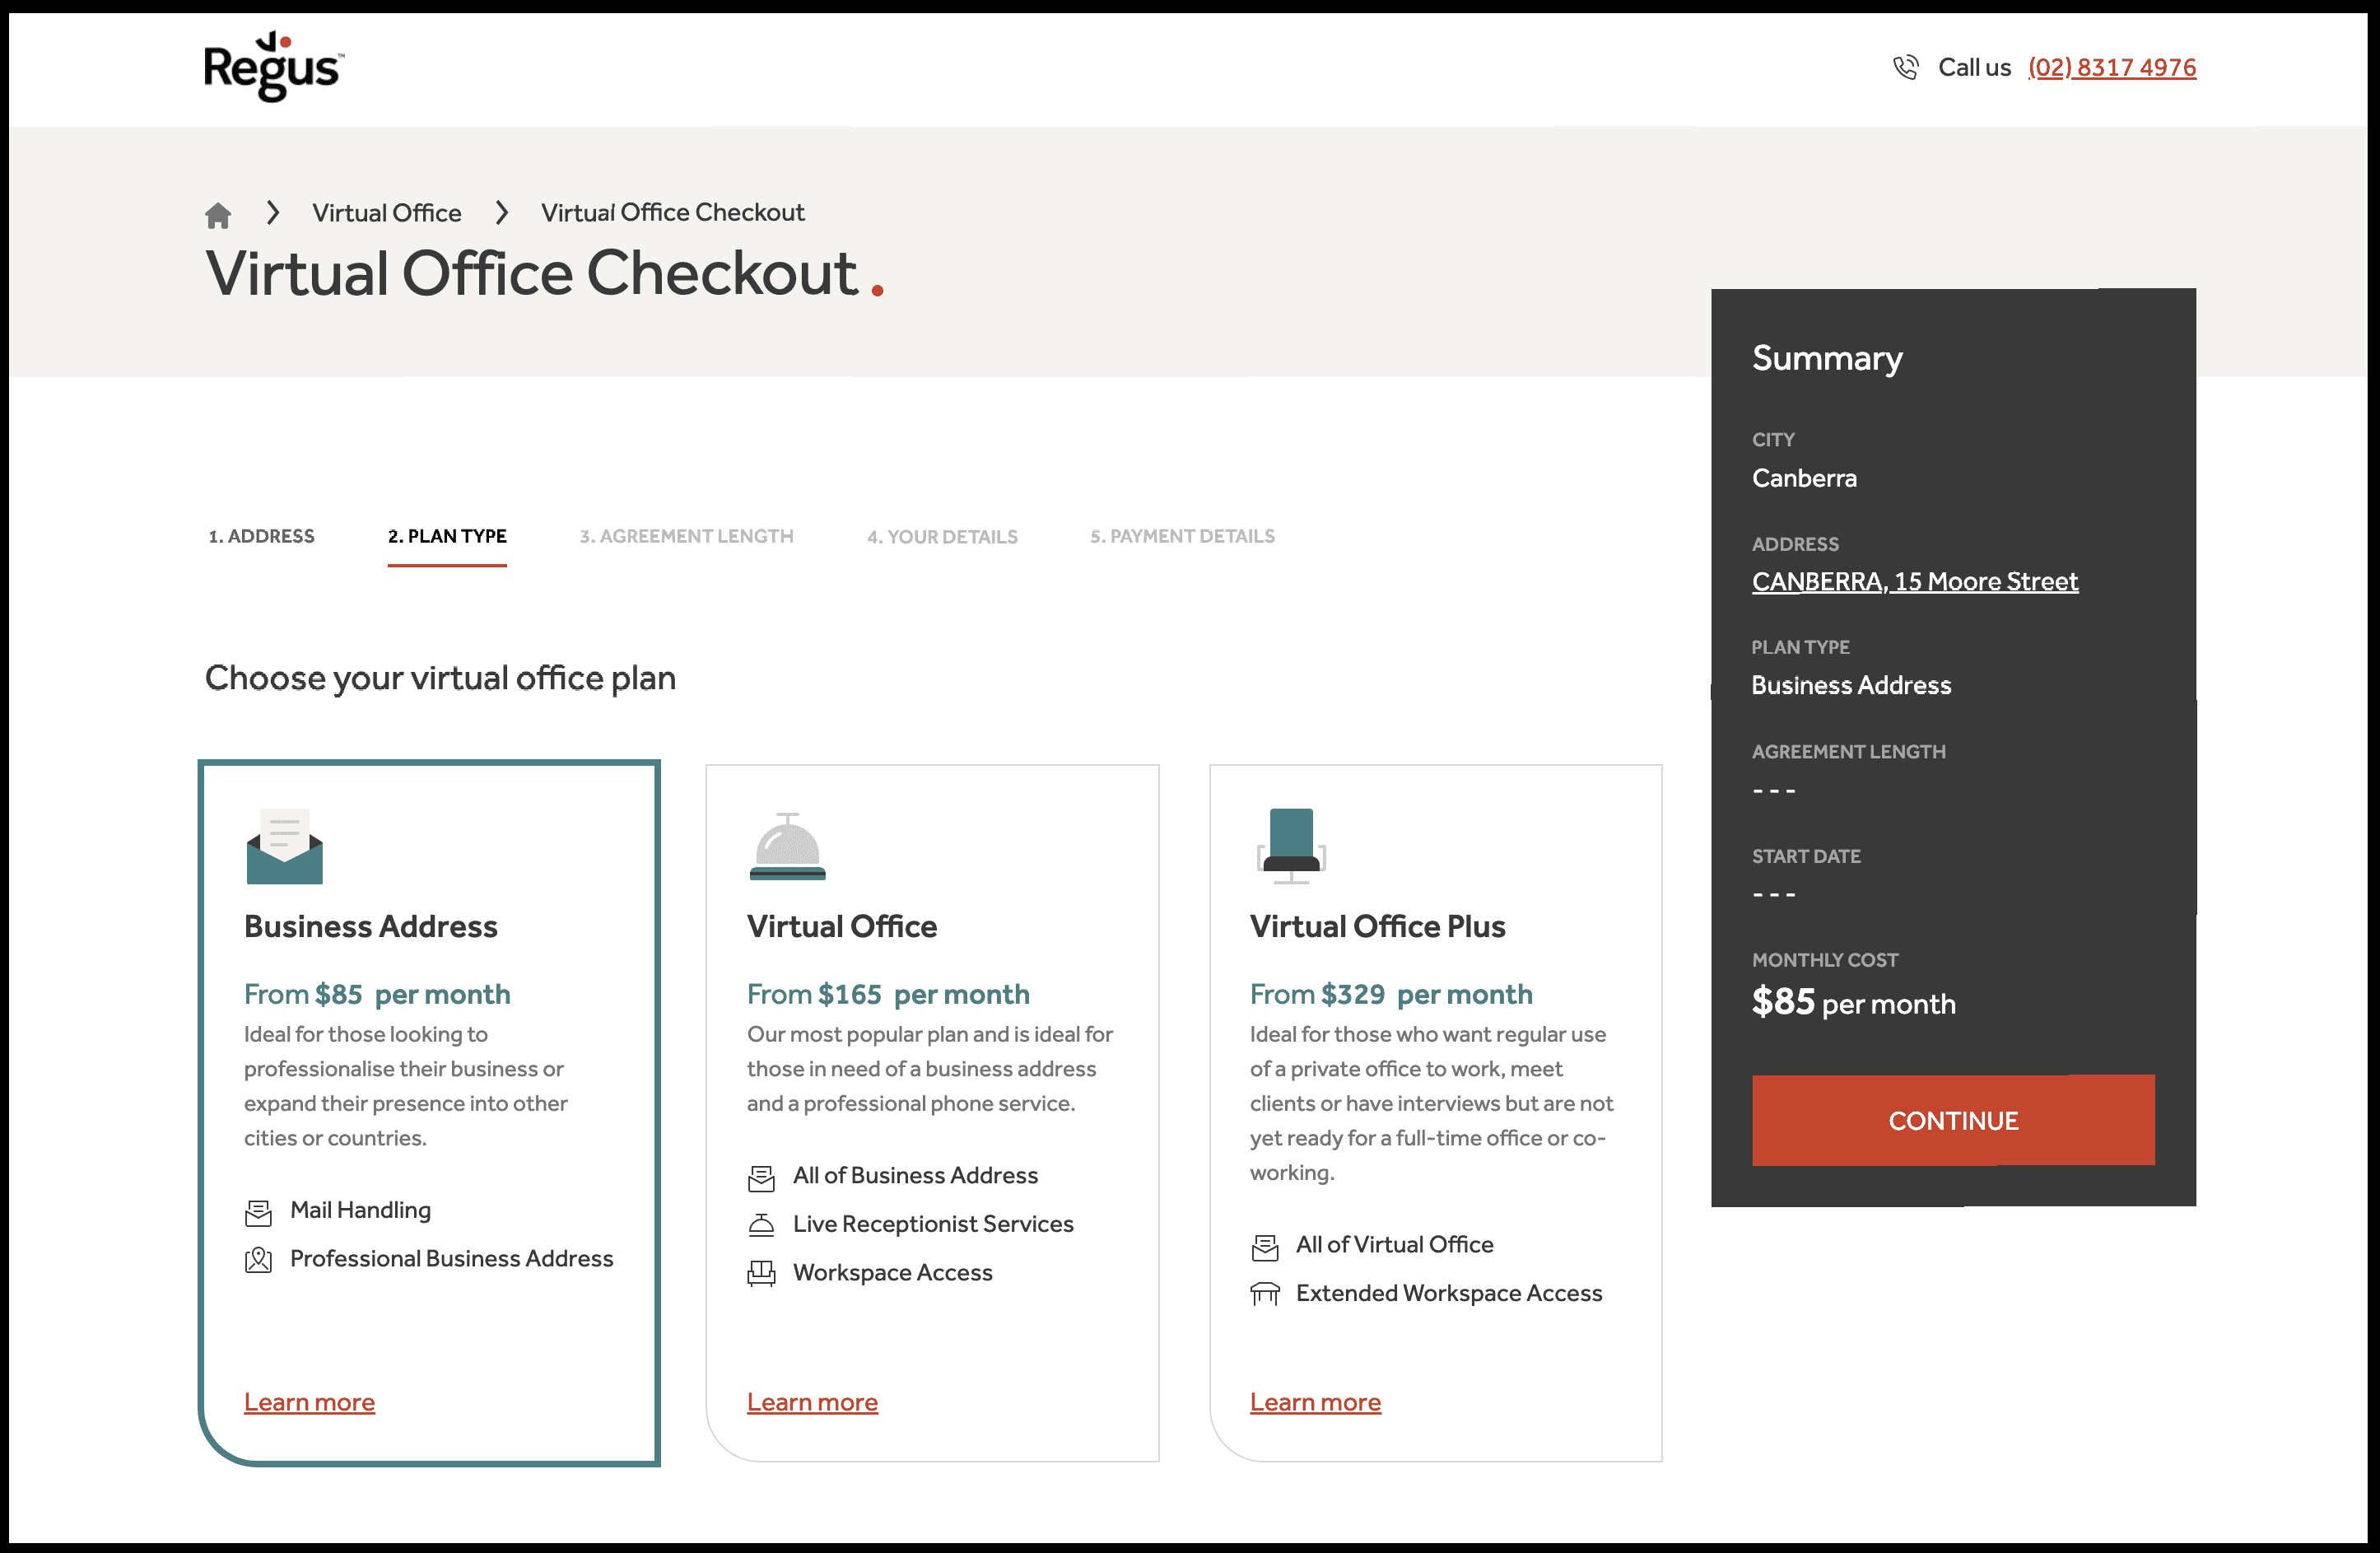Go to step 1. Address tab

point(261,536)
